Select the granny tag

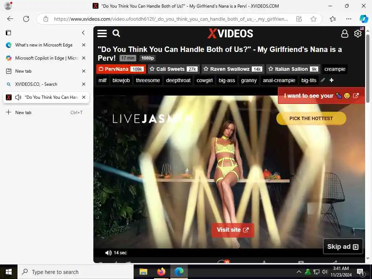[249, 80]
